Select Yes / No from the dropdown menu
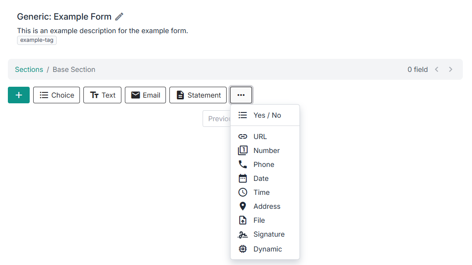This screenshot has width=472, height=265. tap(267, 115)
